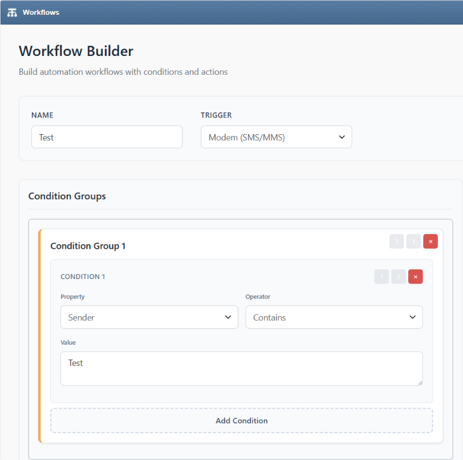Screen dimensions: 463x460
Task: Click the Workflows title in header bar
Action: coord(41,13)
